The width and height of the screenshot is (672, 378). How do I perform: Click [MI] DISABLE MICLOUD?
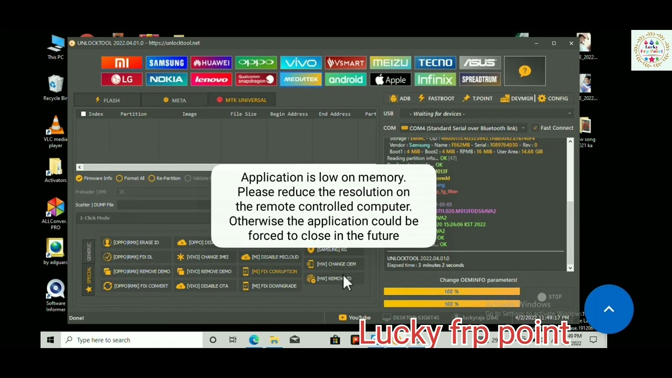270,257
